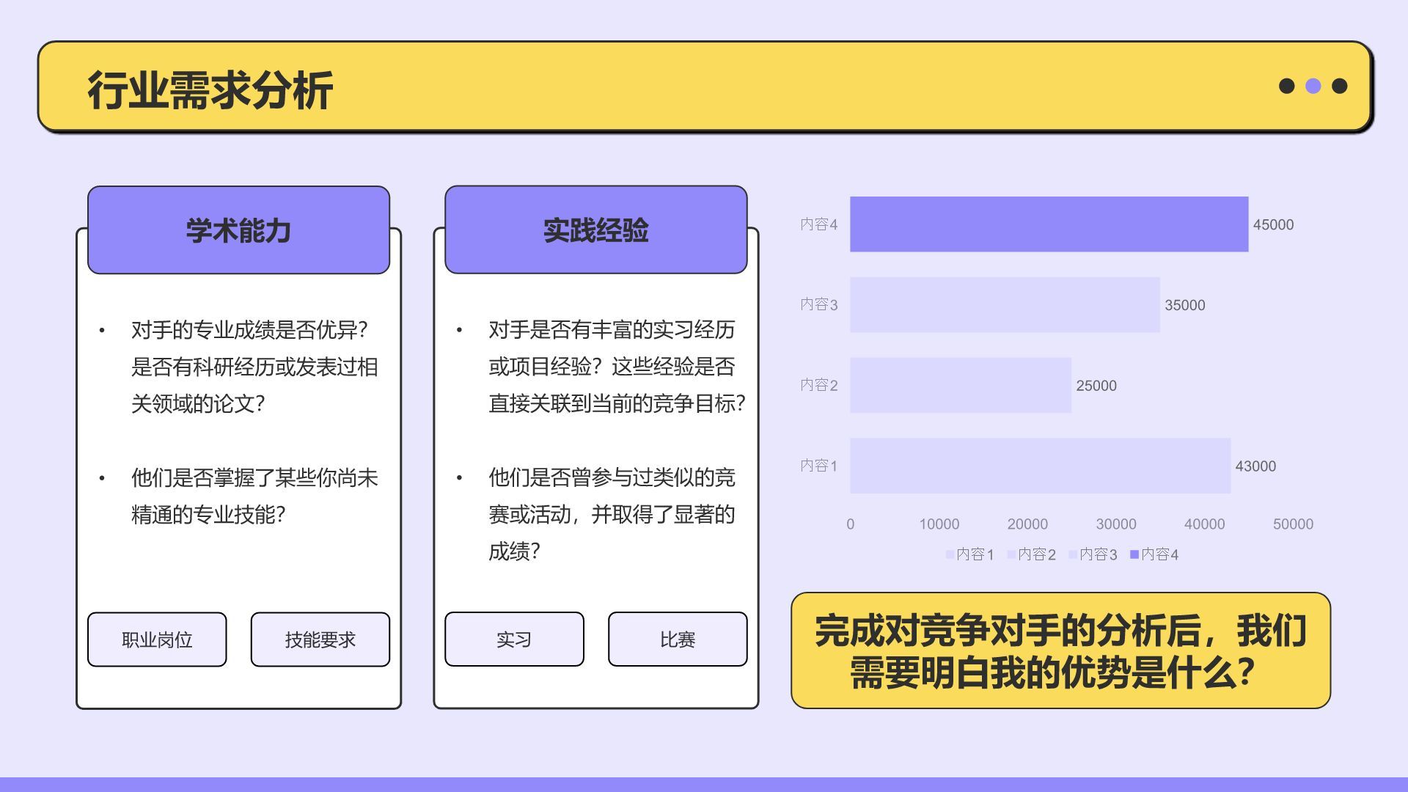This screenshot has height=792, width=1408.
Task: Select the 内容4 bar showing 45000
Action: (1049, 224)
